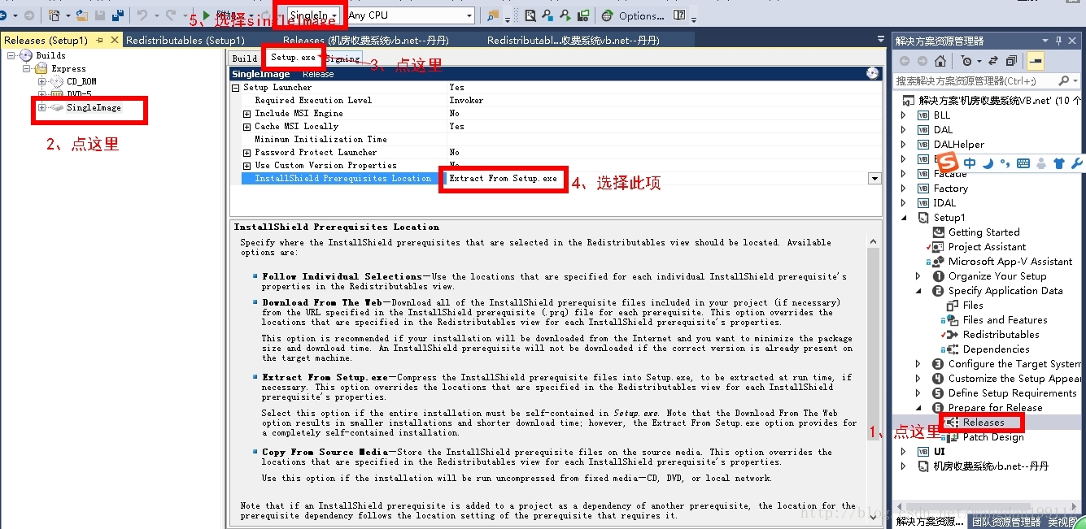The image size is (1086, 529).
Task: Click the Open File toolbar icon
Action: click(x=82, y=15)
